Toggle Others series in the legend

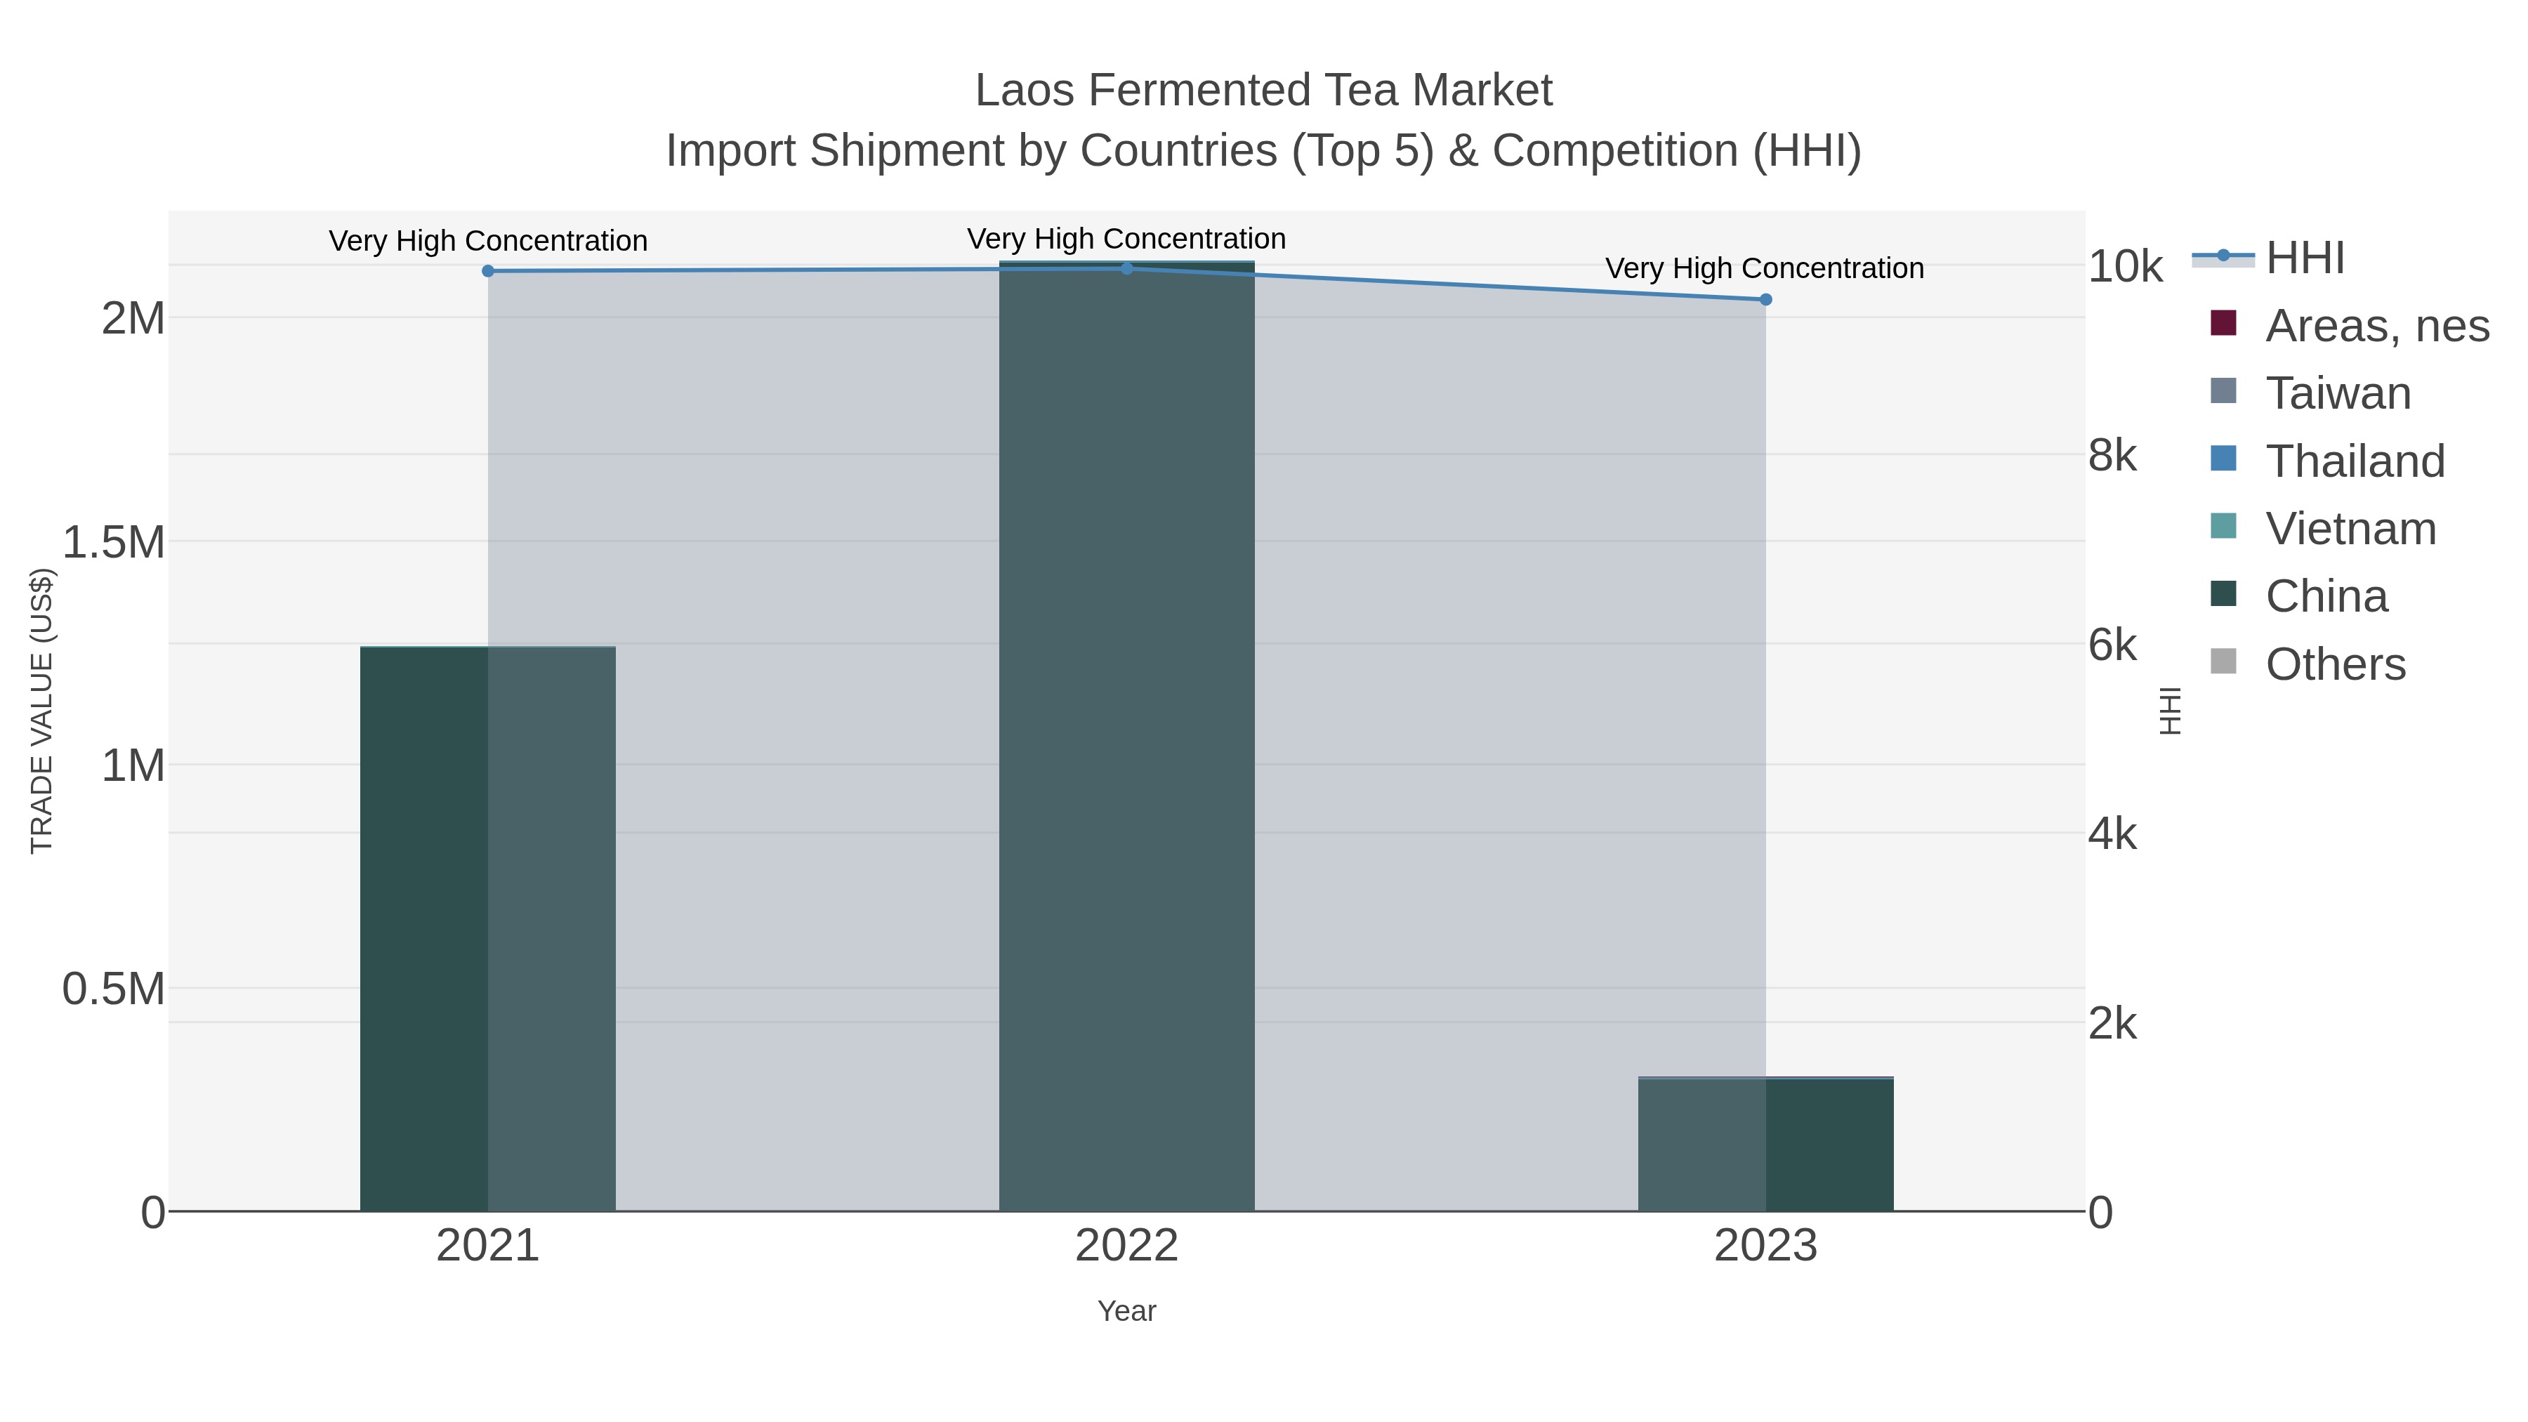point(2308,664)
